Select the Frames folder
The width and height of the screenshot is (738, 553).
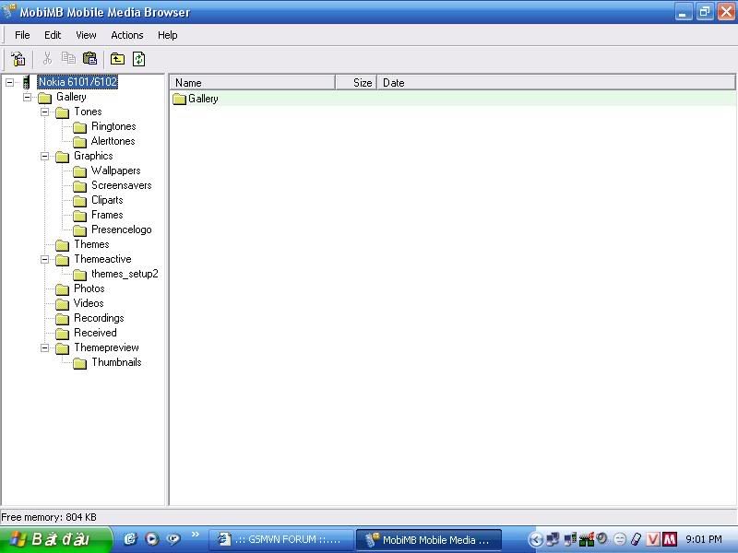pos(107,215)
